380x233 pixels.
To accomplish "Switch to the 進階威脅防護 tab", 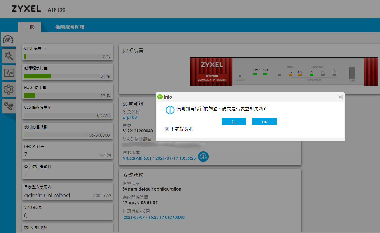I will (70, 27).
